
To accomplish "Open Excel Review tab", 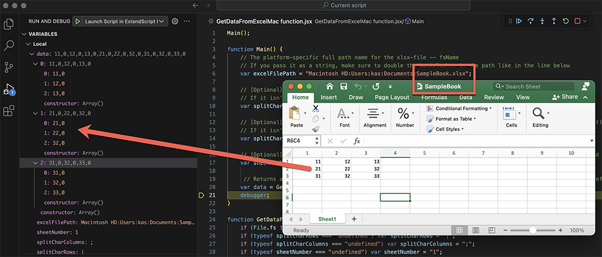I will pyautogui.click(x=494, y=97).
